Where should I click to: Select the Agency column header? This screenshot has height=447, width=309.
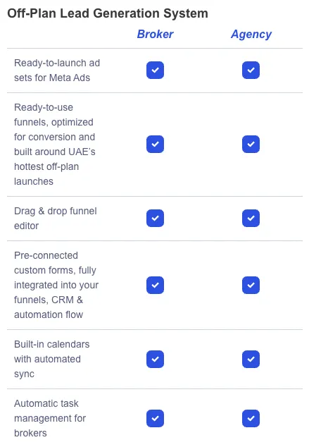click(x=251, y=35)
